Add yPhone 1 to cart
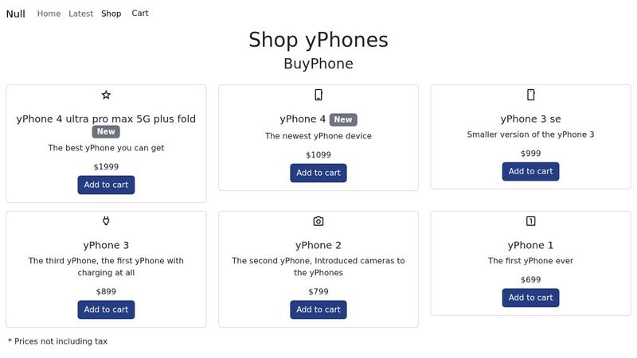Screen dimensions: 637x358 531,298
